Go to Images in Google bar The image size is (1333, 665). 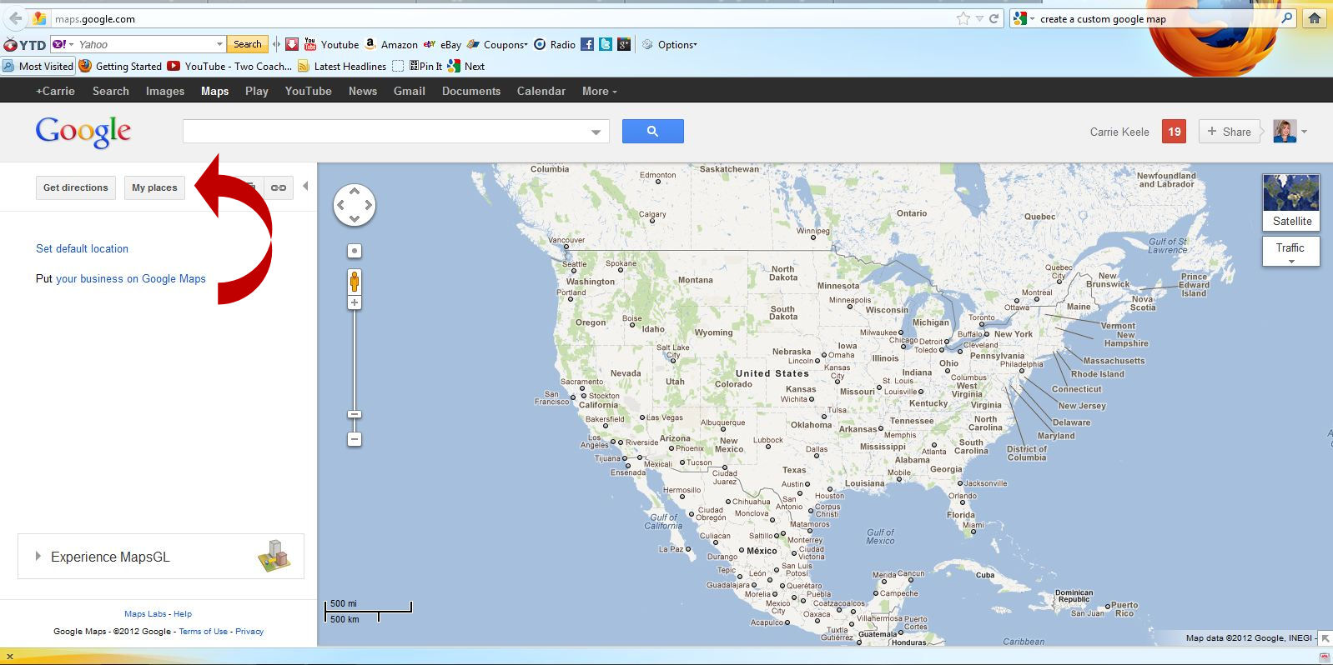click(165, 91)
